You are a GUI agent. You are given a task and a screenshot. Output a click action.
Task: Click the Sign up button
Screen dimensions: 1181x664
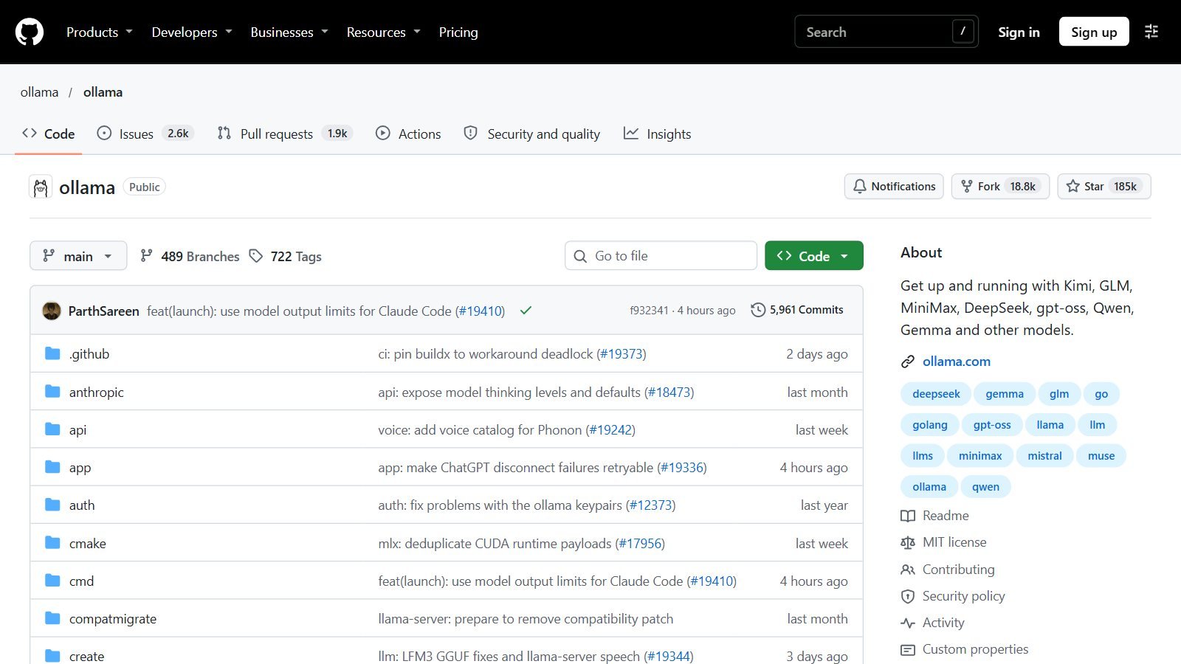(x=1094, y=32)
